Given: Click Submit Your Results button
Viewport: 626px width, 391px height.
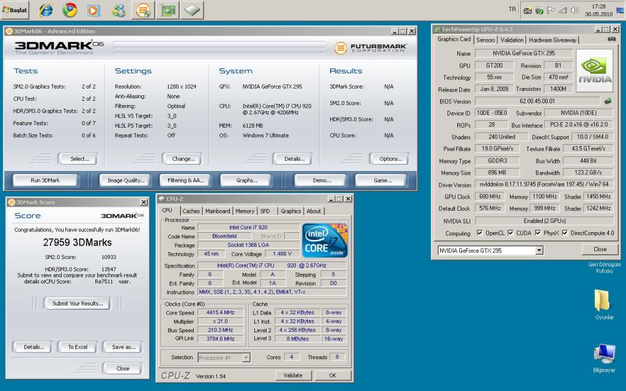Looking at the screenshot, I should coord(78,304).
